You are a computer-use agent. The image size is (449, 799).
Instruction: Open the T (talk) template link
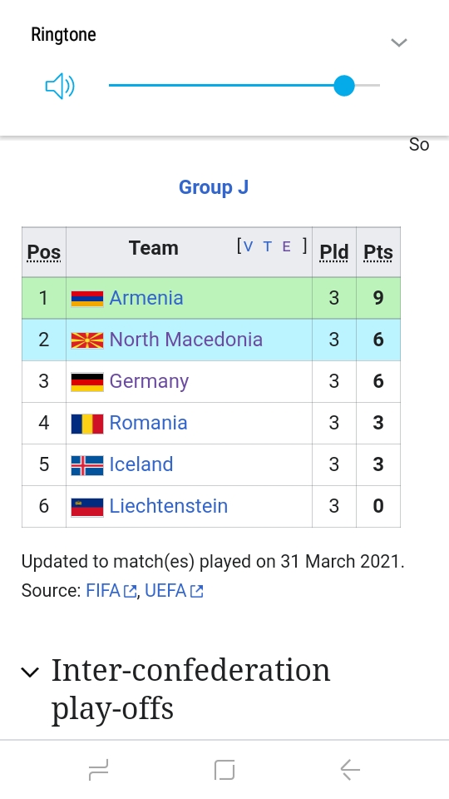tap(267, 247)
